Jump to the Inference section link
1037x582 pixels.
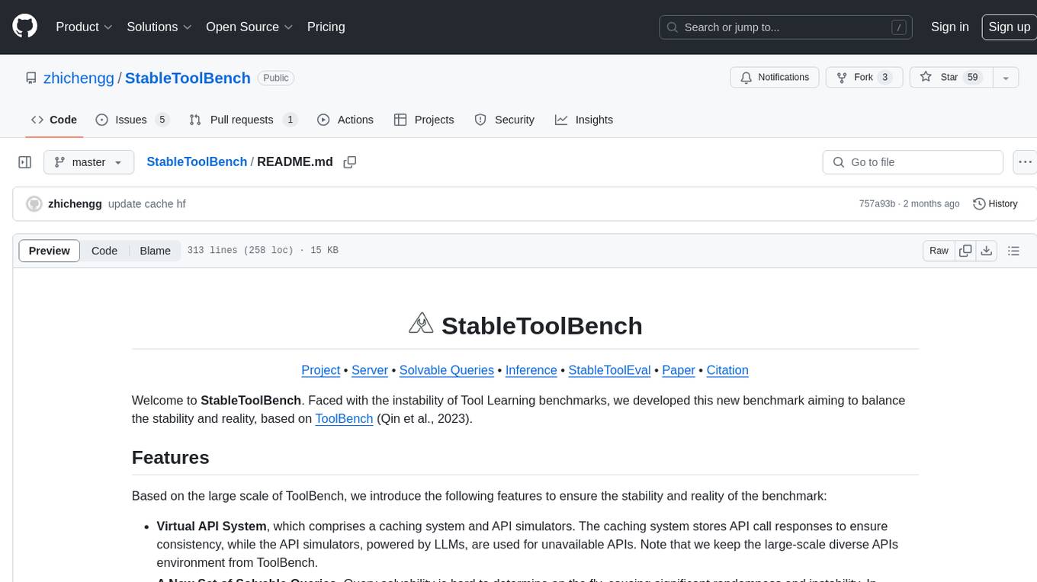click(x=531, y=370)
